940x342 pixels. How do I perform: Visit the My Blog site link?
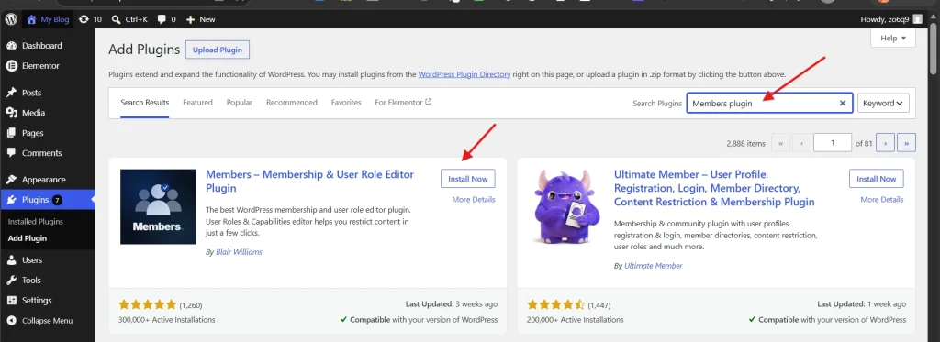pyautogui.click(x=48, y=19)
